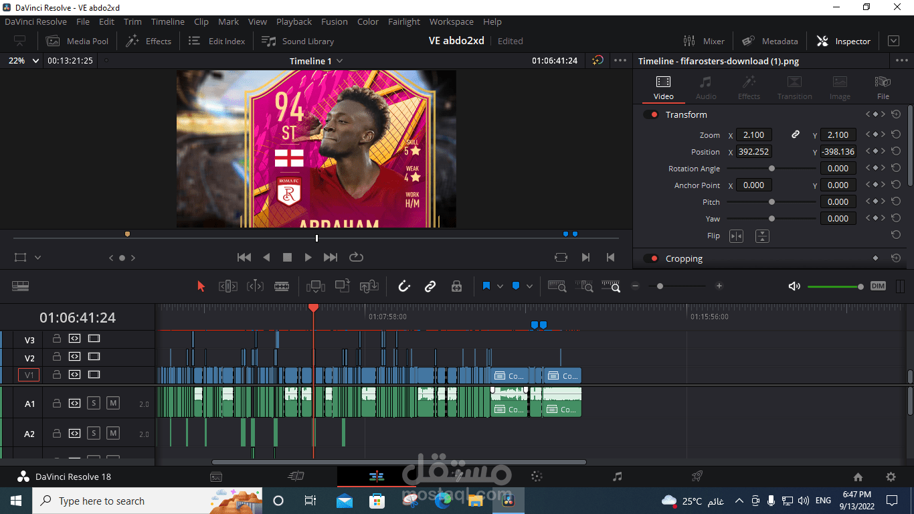The height and width of the screenshot is (514, 914).
Task: Open marker color dropdown arrow
Action: tap(529, 286)
